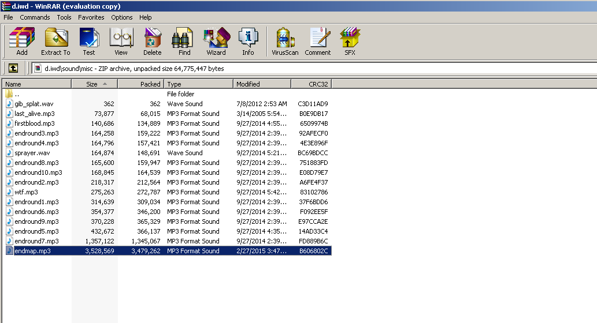Screen dimensions: 597x323
Task: Open the Options menu
Action: 122,17
